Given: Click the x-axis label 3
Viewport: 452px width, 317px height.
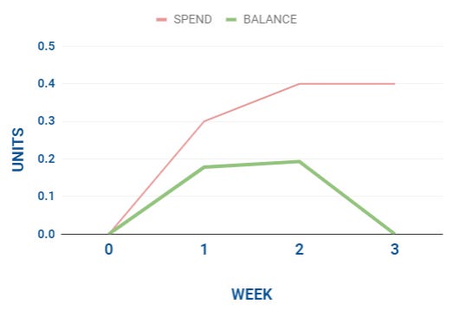Looking at the screenshot, I should 395,249.
